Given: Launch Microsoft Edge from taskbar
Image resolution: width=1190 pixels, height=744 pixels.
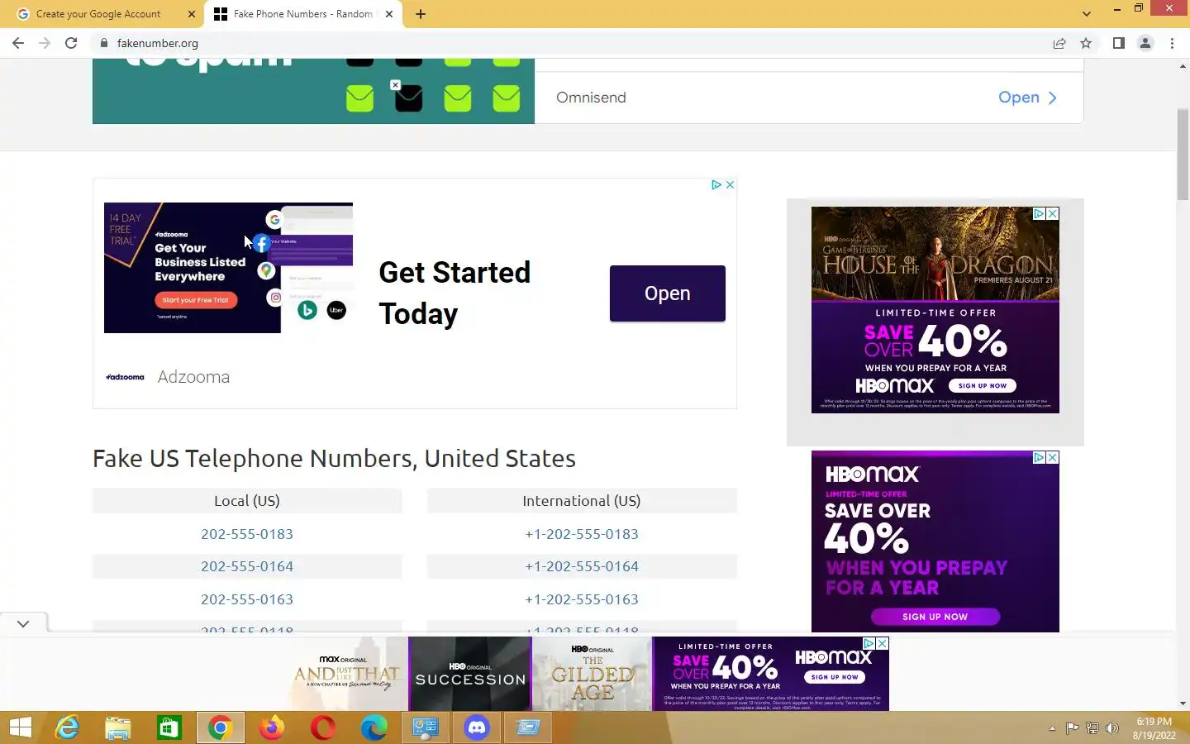Looking at the screenshot, I should pyautogui.click(x=374, y=727).
